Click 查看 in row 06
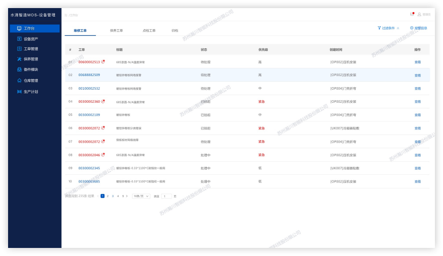Screen dimensions: 443x256 click(418, 128)
